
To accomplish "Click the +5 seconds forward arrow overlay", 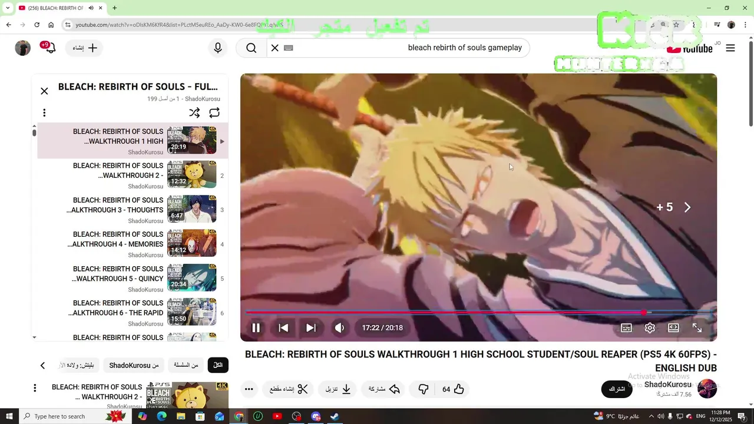I will coord(687,207).
